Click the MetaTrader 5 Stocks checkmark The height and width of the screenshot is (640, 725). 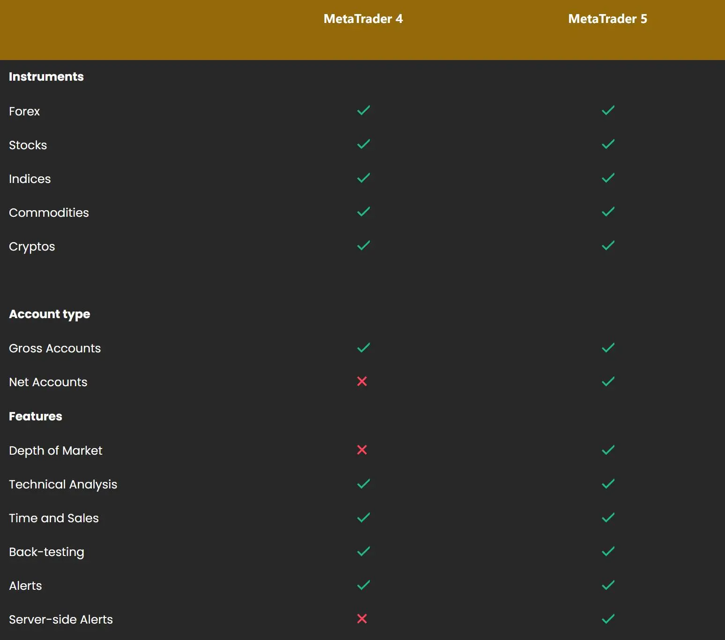(608, 144)
